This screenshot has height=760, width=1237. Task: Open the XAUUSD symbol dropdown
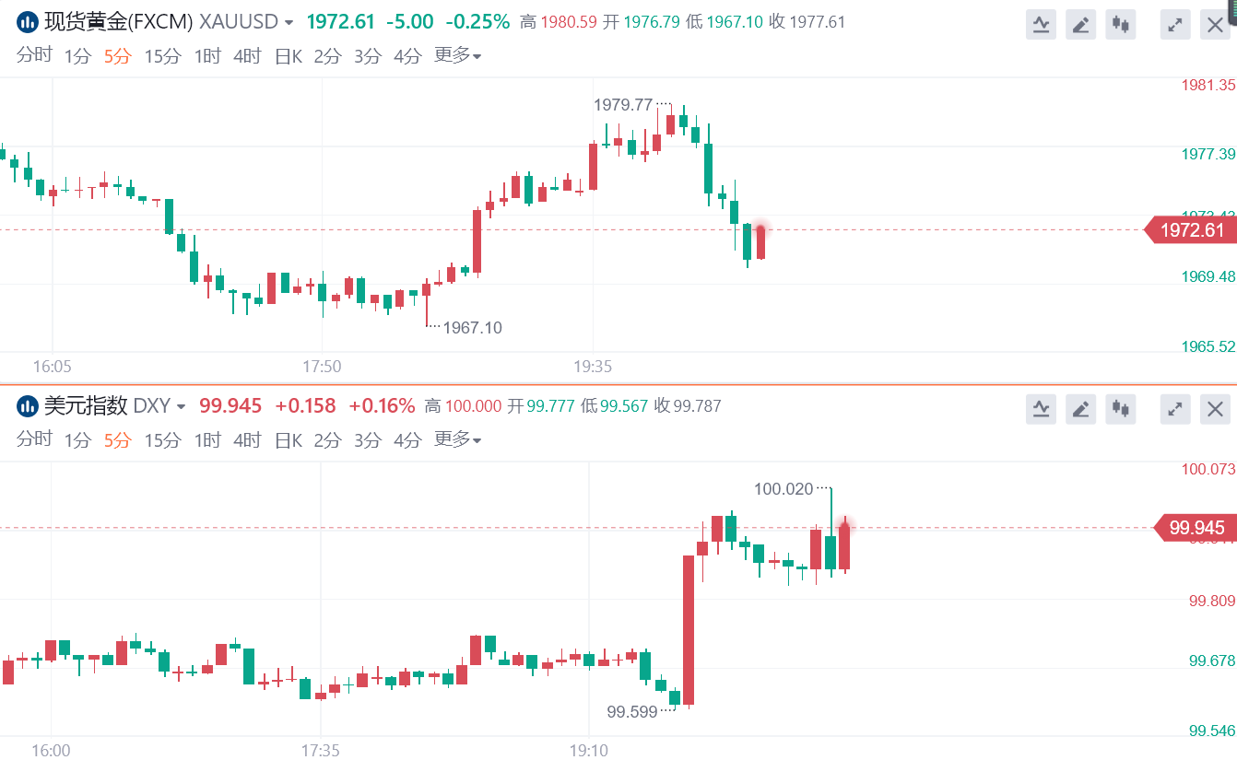[x=289, y=22]
